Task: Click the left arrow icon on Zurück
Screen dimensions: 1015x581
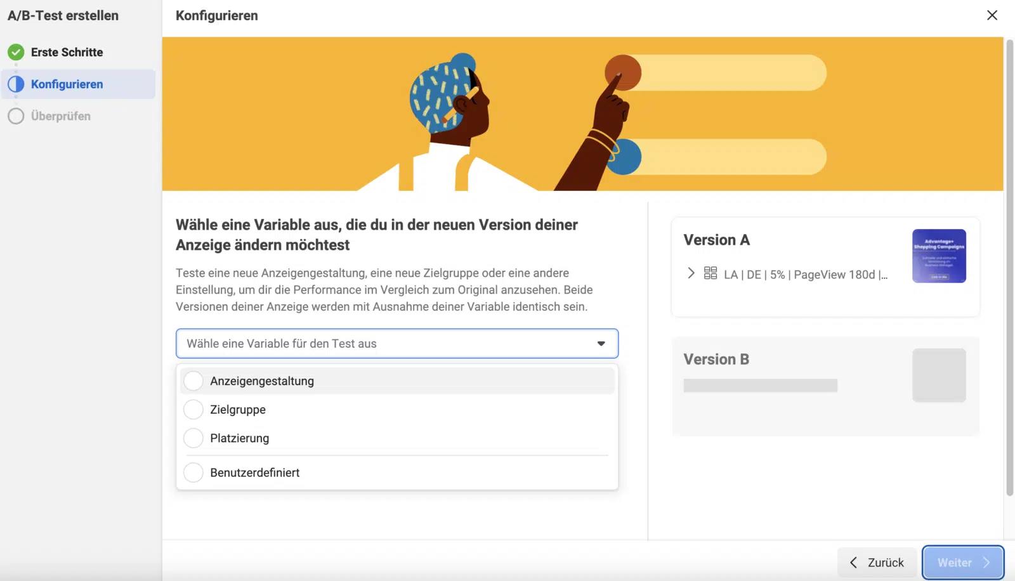Action: [x=854, y=563]
